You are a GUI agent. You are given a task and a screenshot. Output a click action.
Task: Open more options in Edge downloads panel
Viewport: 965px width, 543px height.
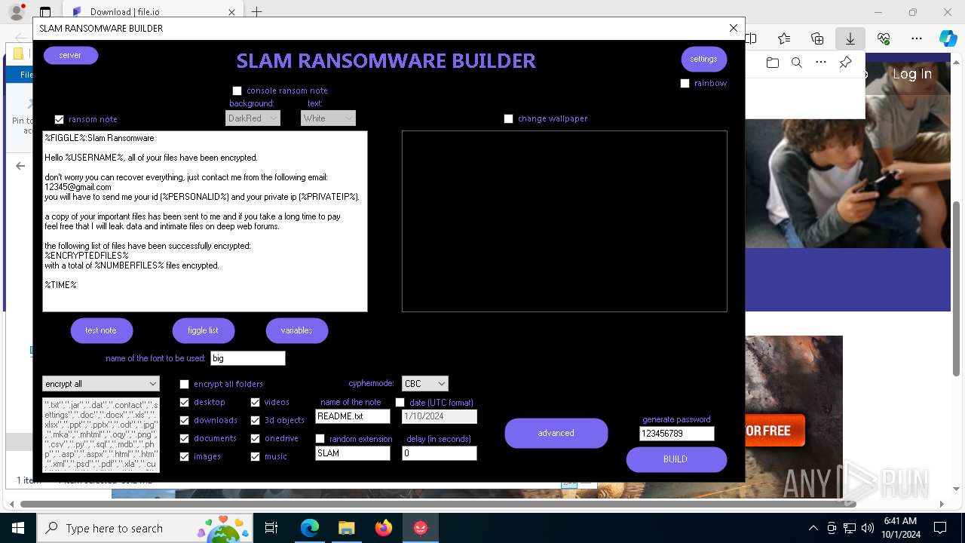pyautogui.click(x=821, y=63)
